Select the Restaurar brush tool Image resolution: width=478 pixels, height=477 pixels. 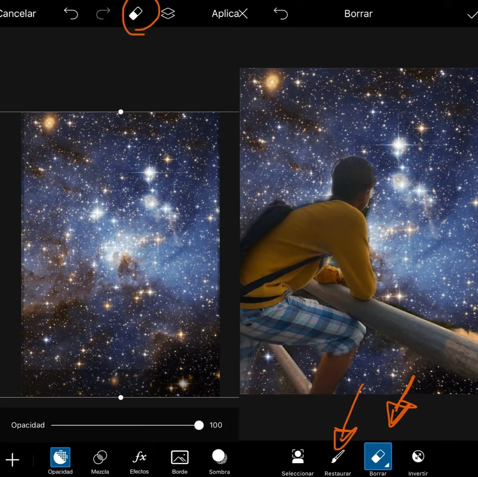click(338, 462)
